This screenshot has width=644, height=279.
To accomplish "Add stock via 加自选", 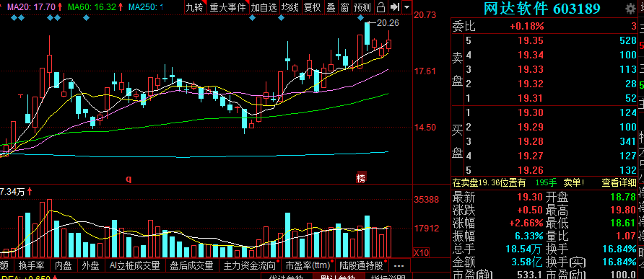I will [264, 7].
